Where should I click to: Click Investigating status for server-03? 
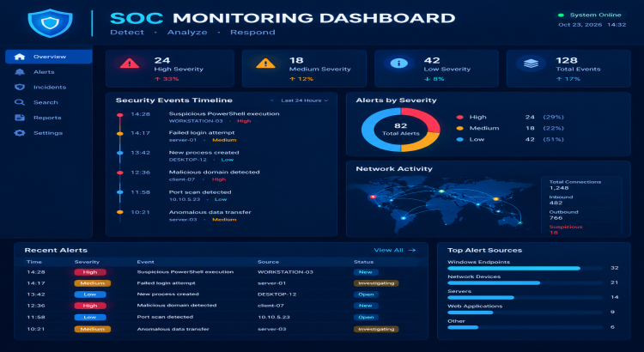pos(376,329)
